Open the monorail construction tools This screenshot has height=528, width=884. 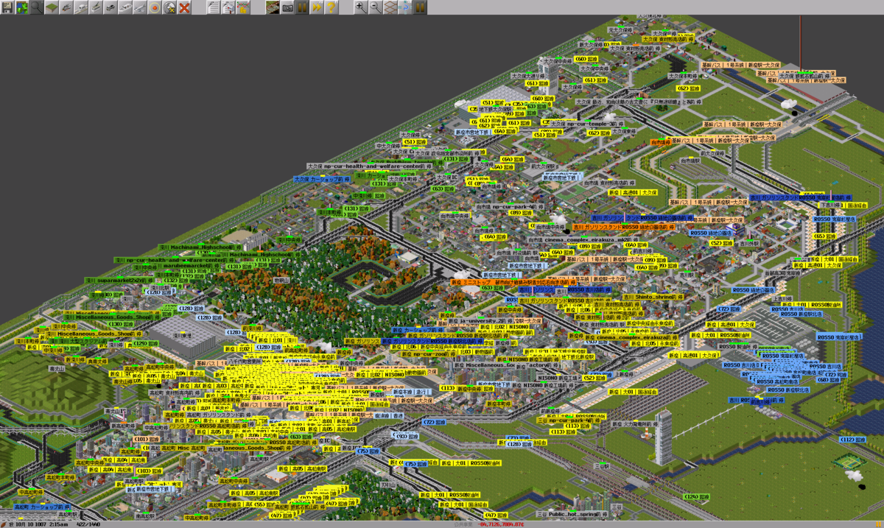tap(81, 7)
